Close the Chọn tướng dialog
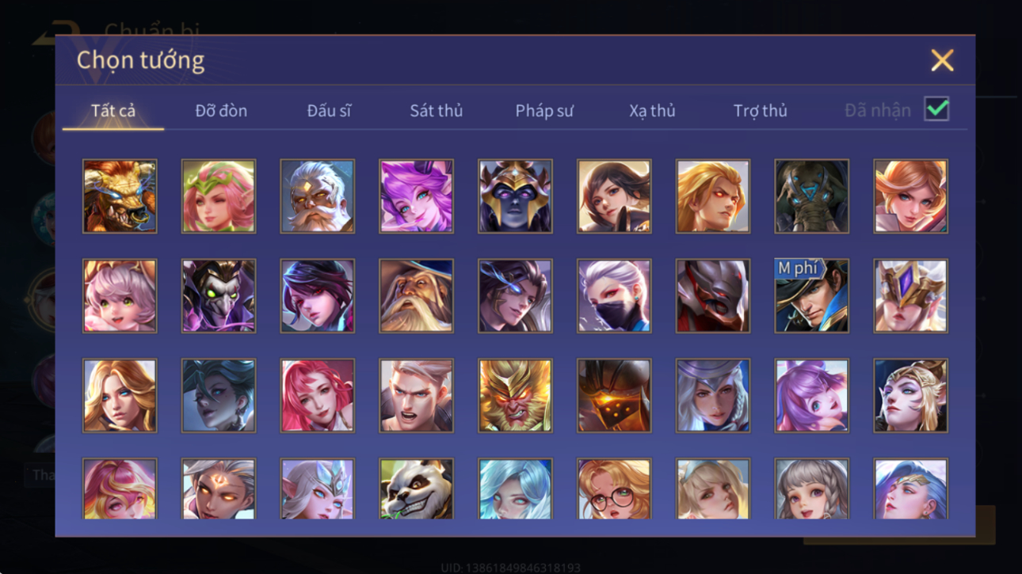1022x574 pixels. 942,60
